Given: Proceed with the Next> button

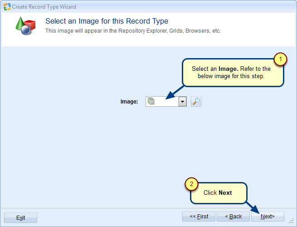Looking at the screenshot, I should pyautogui.click(x=268, y=217).
